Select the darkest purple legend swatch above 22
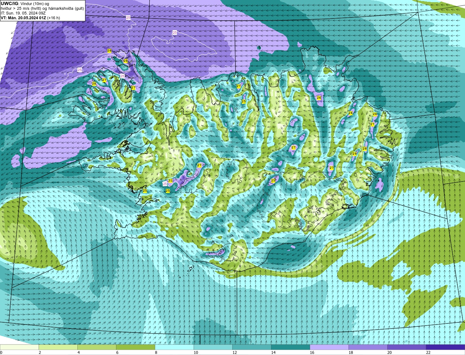This screenshot has height=355, width=465. [x=445, y=347]
